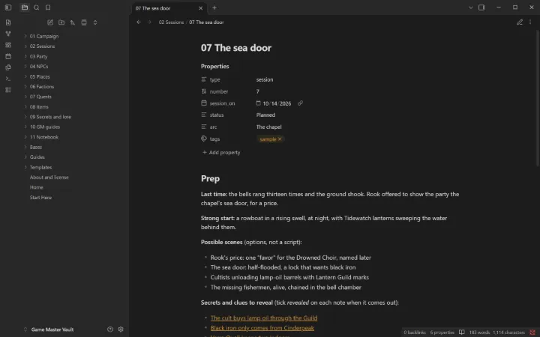The height and width of the screenshot is (337, 540).
Task: Collapse or expand all folders icon
Action: pos(95,22)
